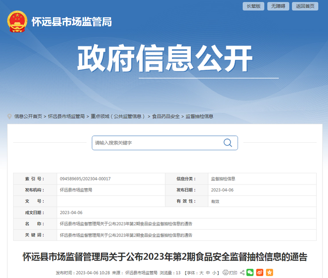Click the article source 来源：怀远县市场监管局
The height and width of the screenshot is (278, 328).
pyautogui.click(x=135, y=273)
